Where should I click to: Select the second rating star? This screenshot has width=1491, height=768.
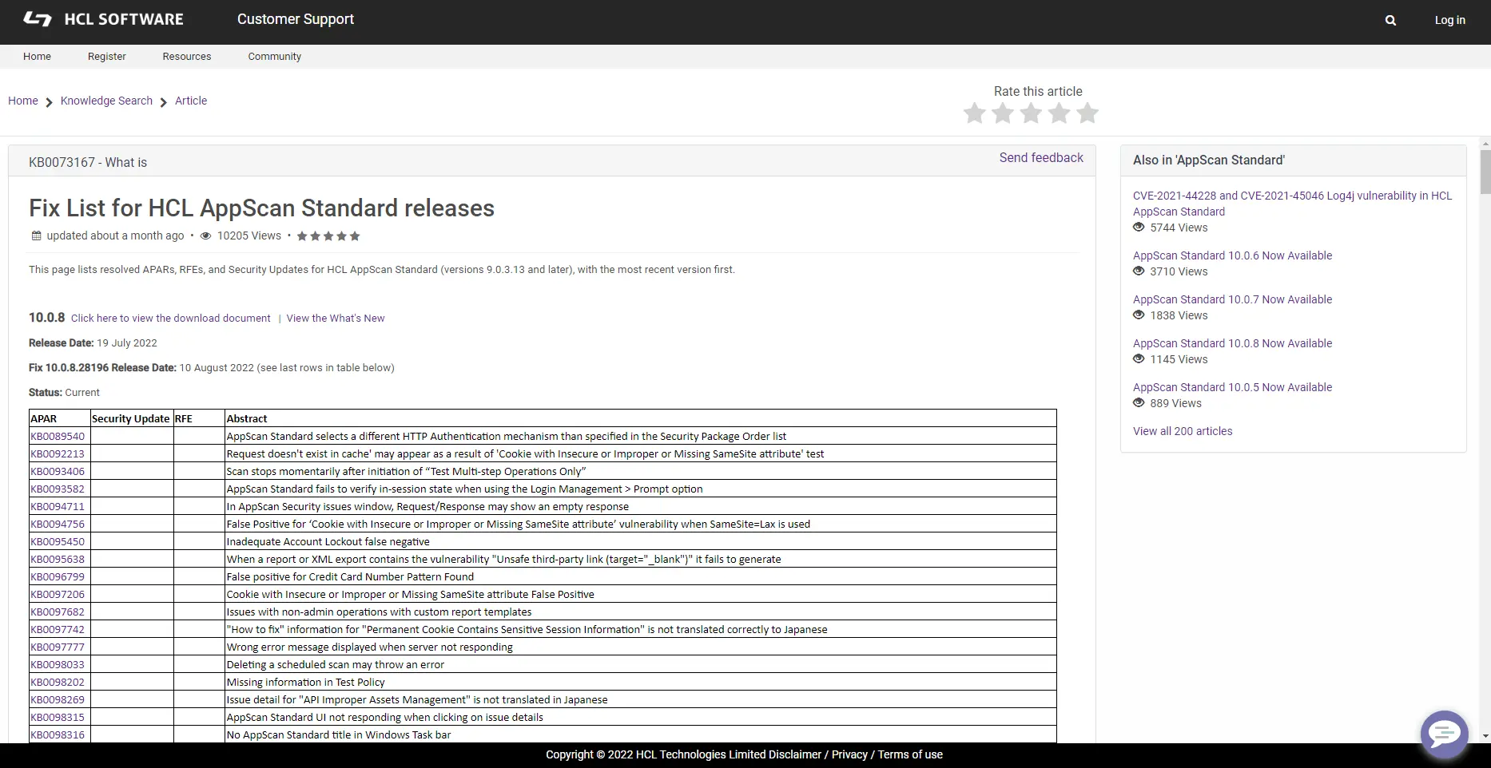pyautogui.click(x=1003, y=113)
